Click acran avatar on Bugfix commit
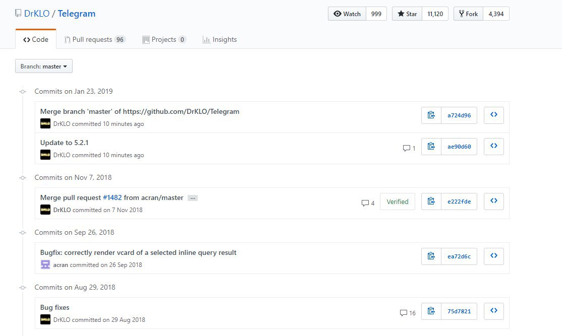 point(45,264)
